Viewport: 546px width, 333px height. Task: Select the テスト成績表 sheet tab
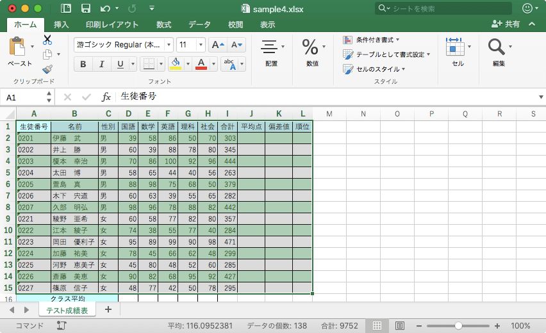pos(67,310)
